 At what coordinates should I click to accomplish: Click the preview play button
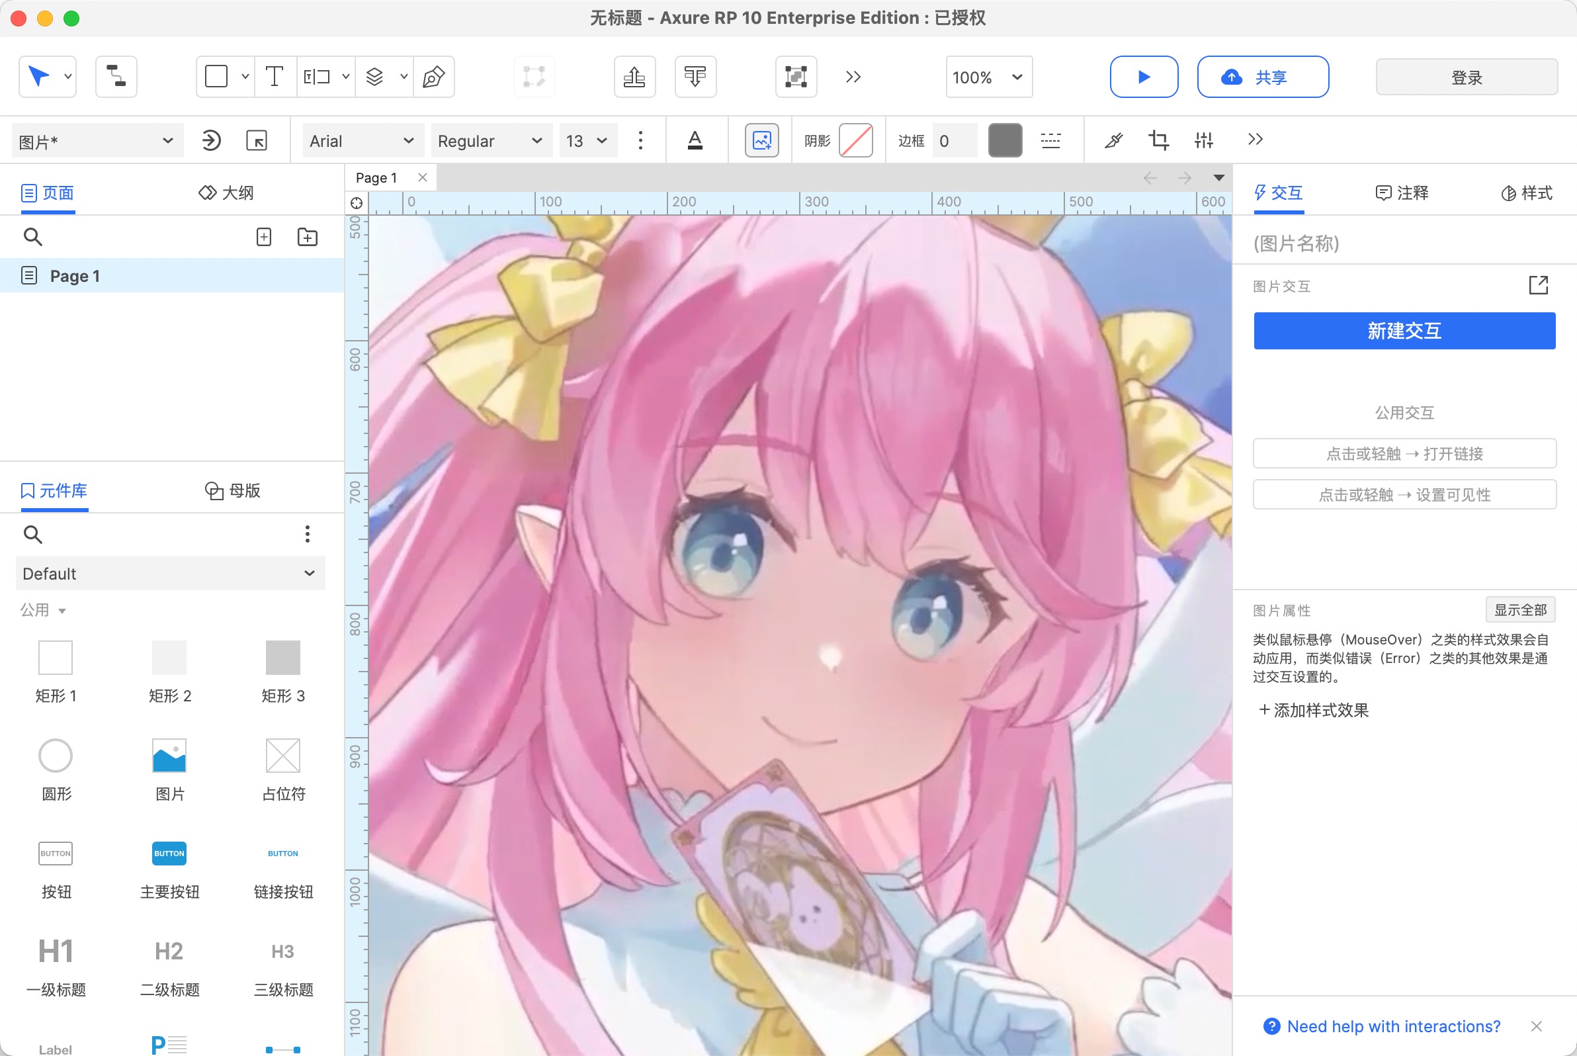[x=1143, y=77]
